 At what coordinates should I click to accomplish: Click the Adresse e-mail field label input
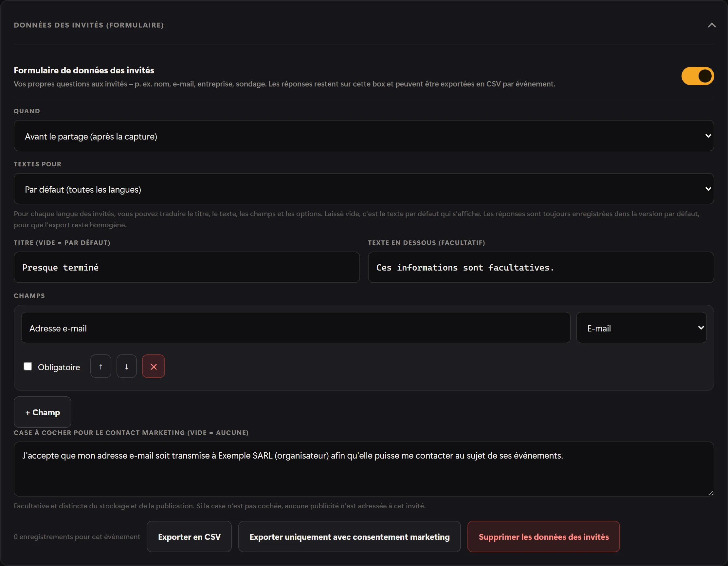[x=296, y=328]
